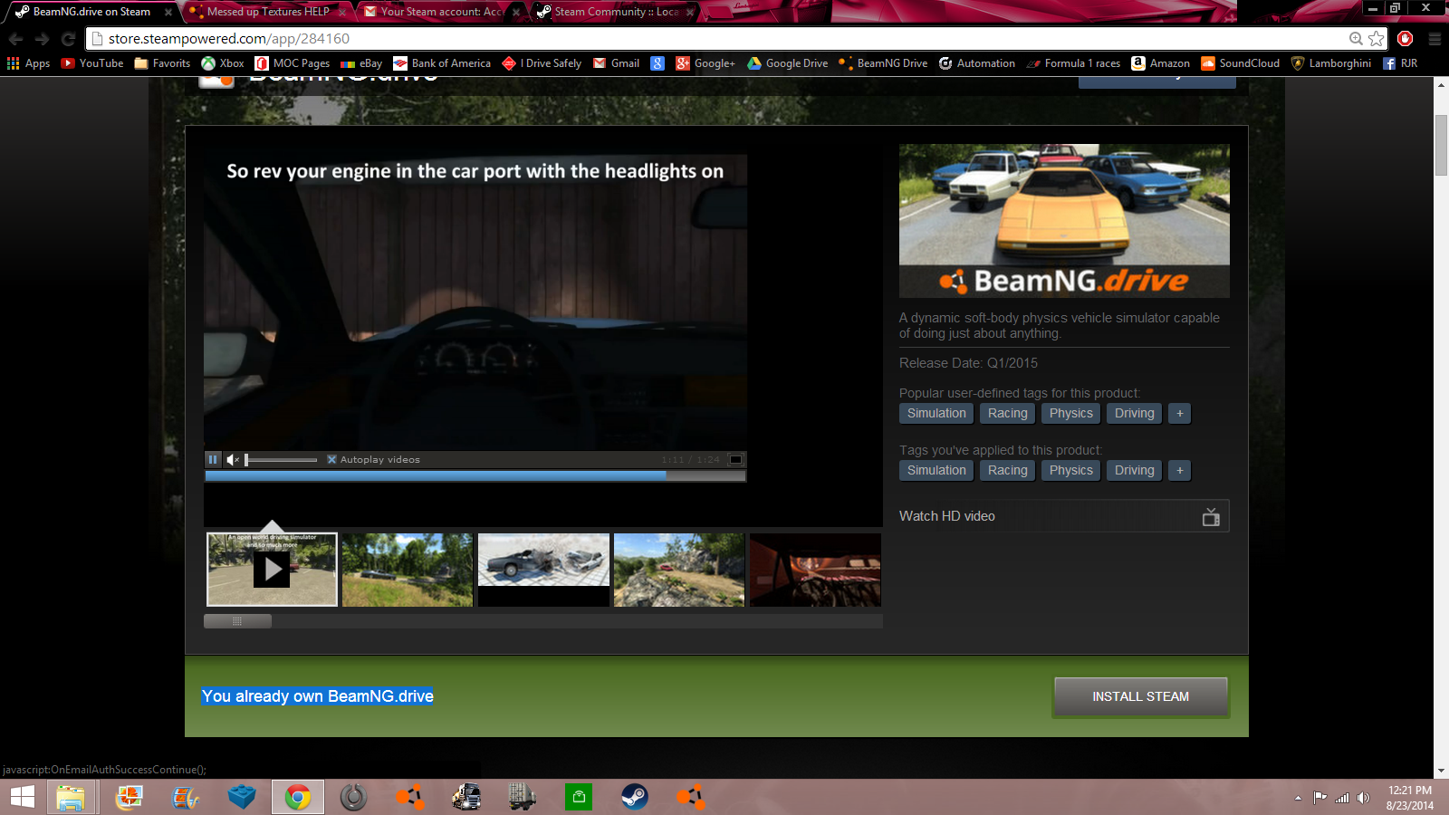The image size is (1449, 815).
Task: Open the BeamNG Drive bookmark
Action: pyautogui.click(x=883, y=63)
